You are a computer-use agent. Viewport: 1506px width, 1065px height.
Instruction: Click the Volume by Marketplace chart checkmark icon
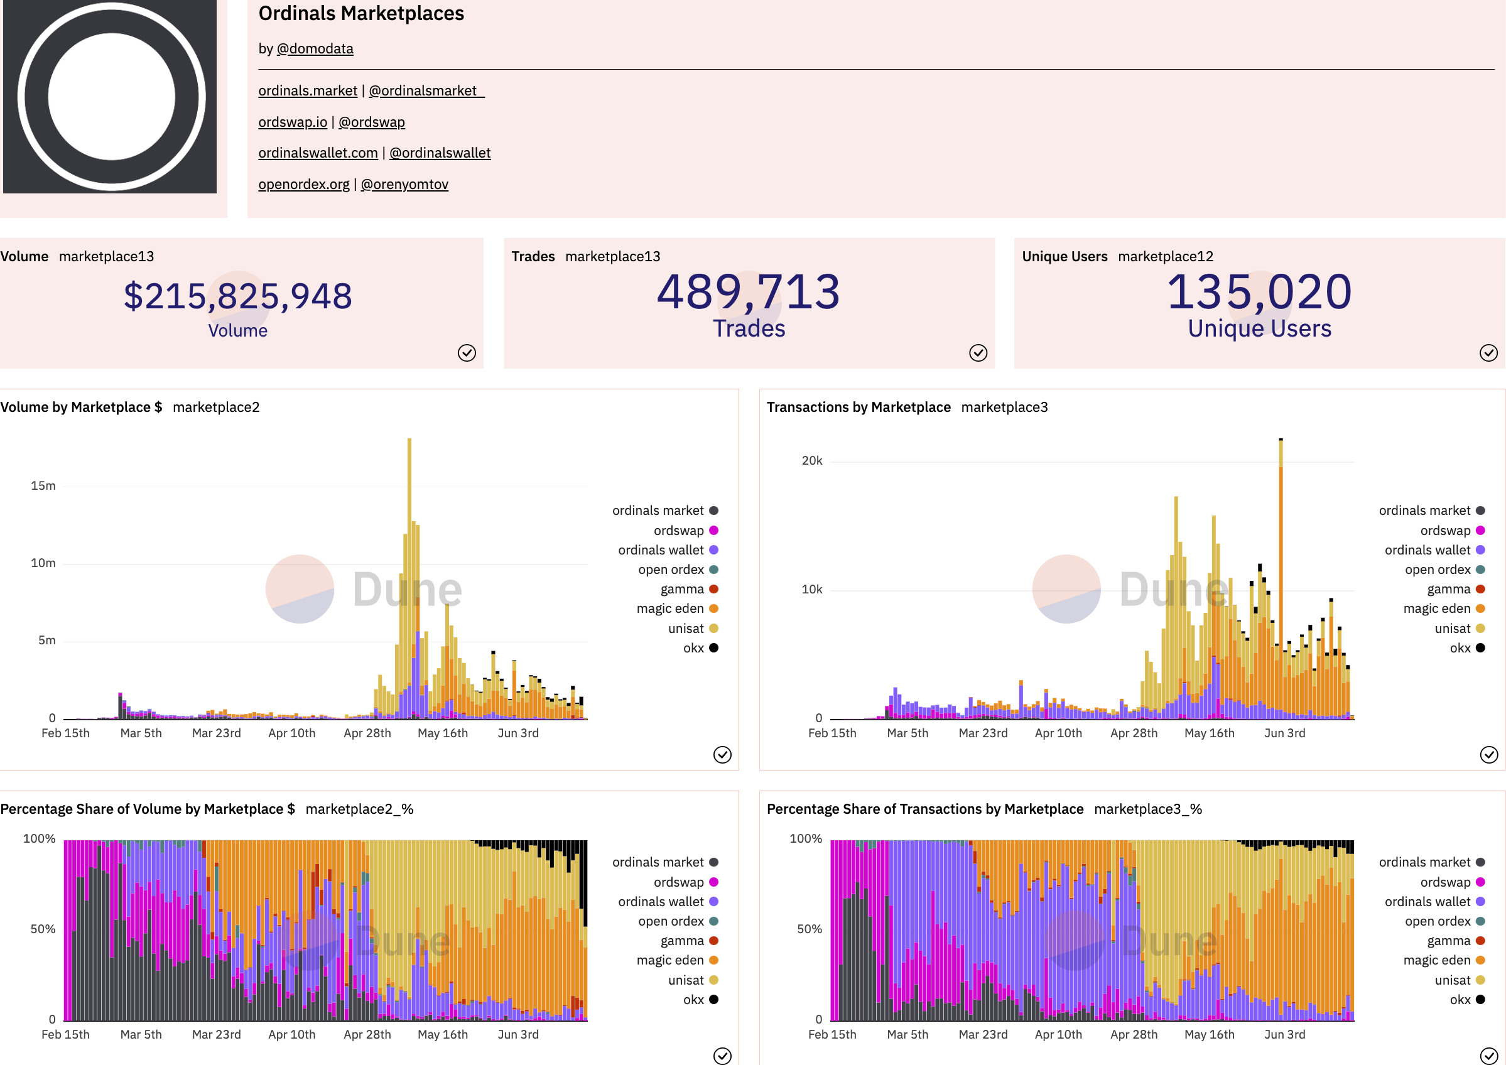click(722, 755)
